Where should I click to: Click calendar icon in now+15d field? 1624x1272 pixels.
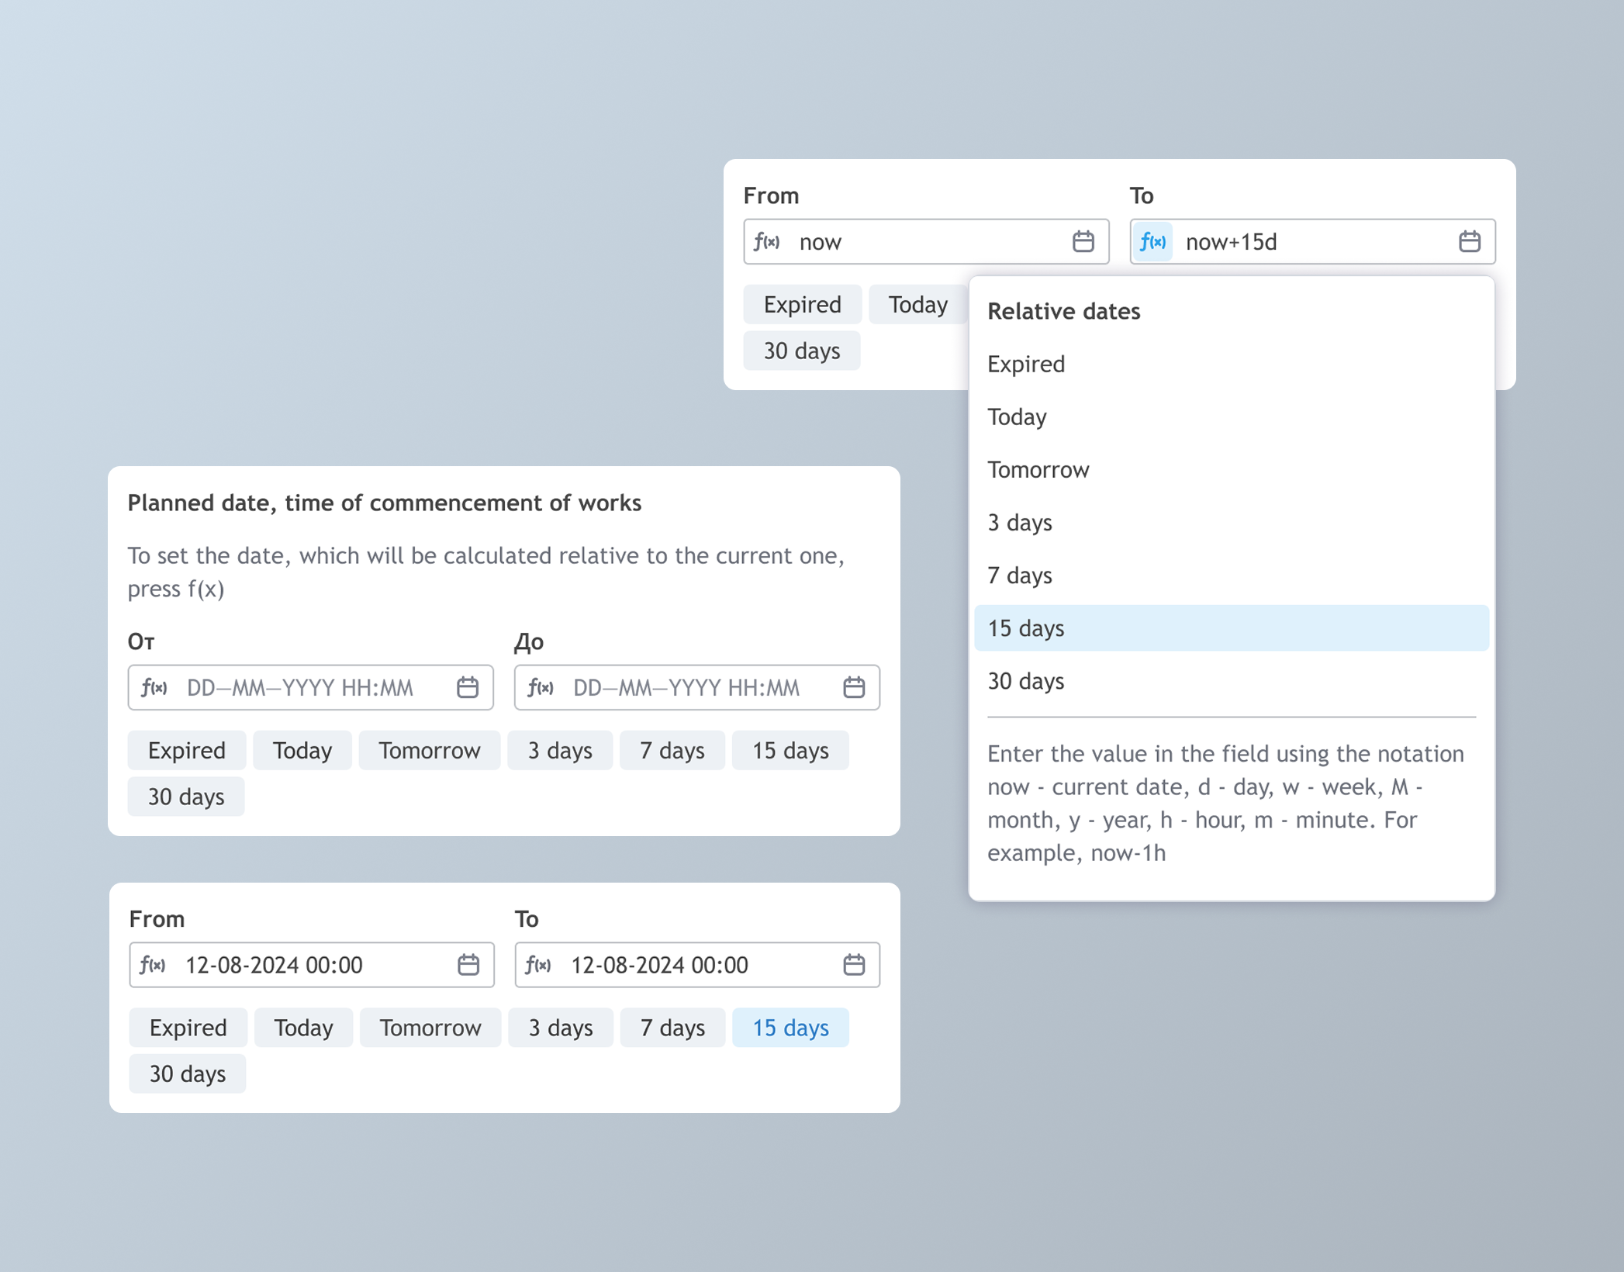pos(1469,242)
